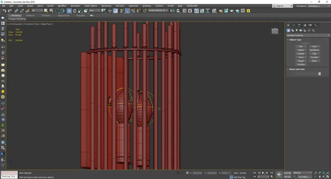331x179 pixels.
Task: Open the Rendering menu
Action: 106,6
